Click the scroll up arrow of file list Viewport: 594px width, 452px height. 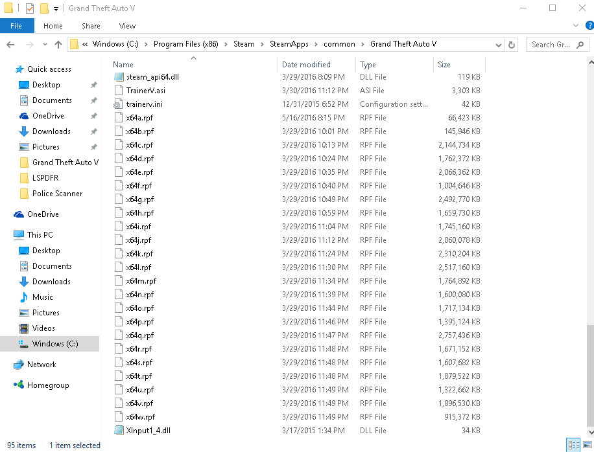pos(590,62)
